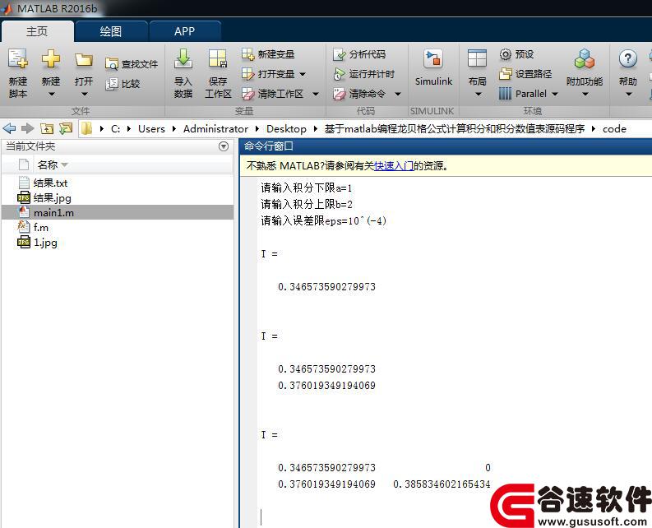Expand the Open (打开) dropdown arrow
652x528 pixels.
[84, 95]
